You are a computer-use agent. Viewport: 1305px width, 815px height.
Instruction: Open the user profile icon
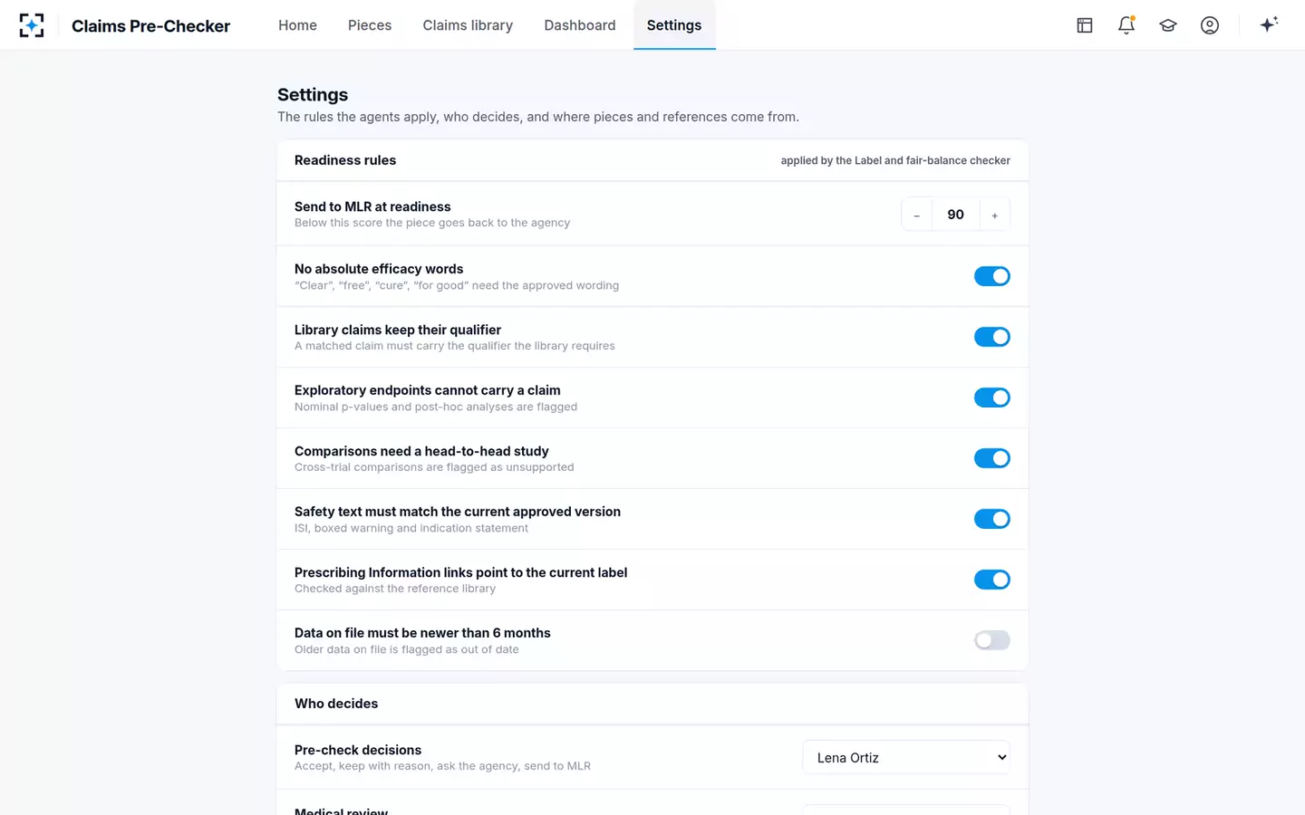click(x=1210, y=25)
